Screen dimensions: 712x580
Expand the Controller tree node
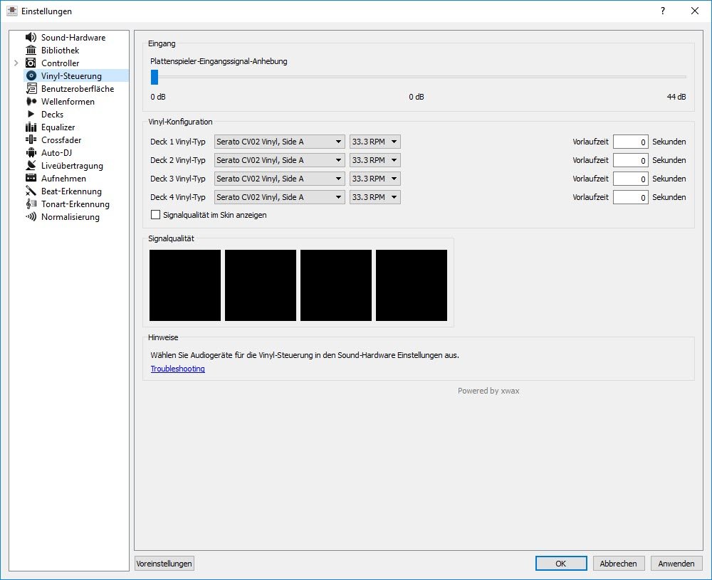tap(16, 63)
